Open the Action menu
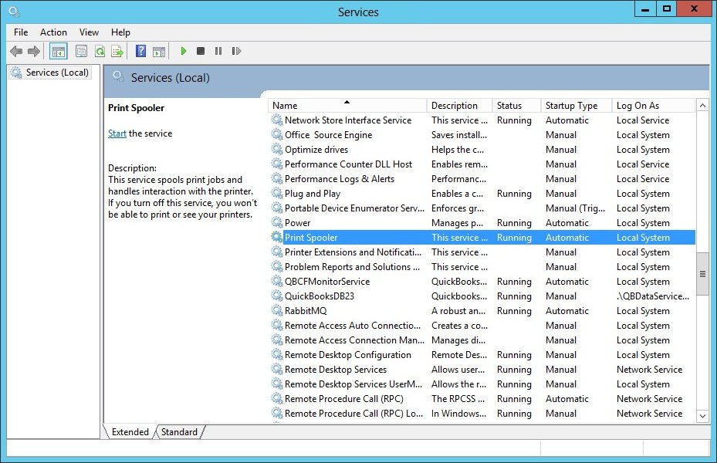The height and width of the screenshot is (463, 717). (x=53, y=32)
